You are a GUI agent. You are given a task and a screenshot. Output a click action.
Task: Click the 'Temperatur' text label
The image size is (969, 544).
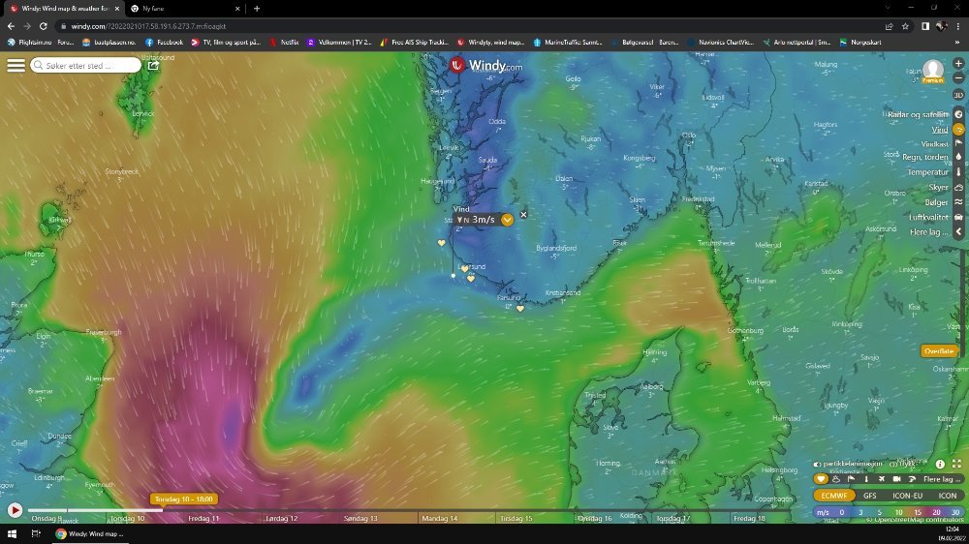click(x=927, y=172)
